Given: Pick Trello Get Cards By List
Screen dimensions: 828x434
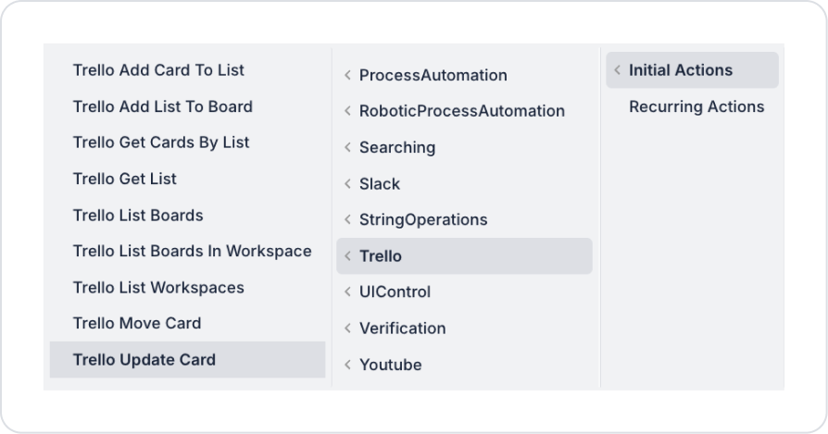Looking at the screenshot, I should [x=161, y=143].
